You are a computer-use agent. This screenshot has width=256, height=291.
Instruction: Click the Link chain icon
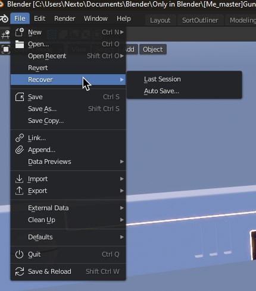[20, 138]
